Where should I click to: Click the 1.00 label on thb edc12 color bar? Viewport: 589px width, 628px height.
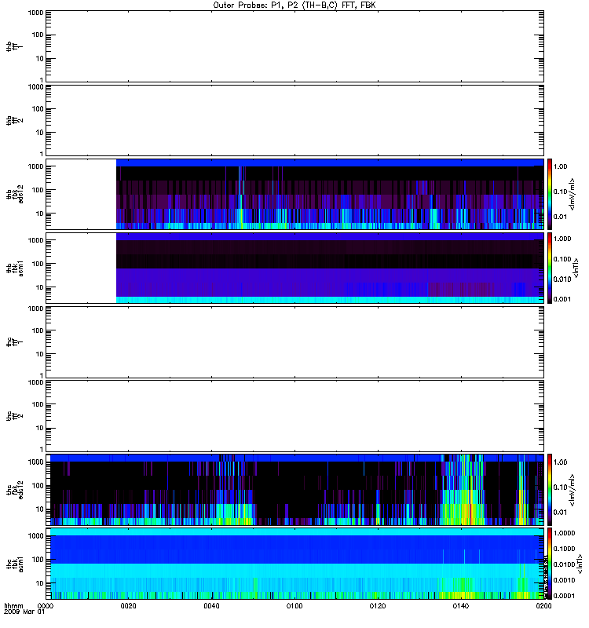(560, 166)
